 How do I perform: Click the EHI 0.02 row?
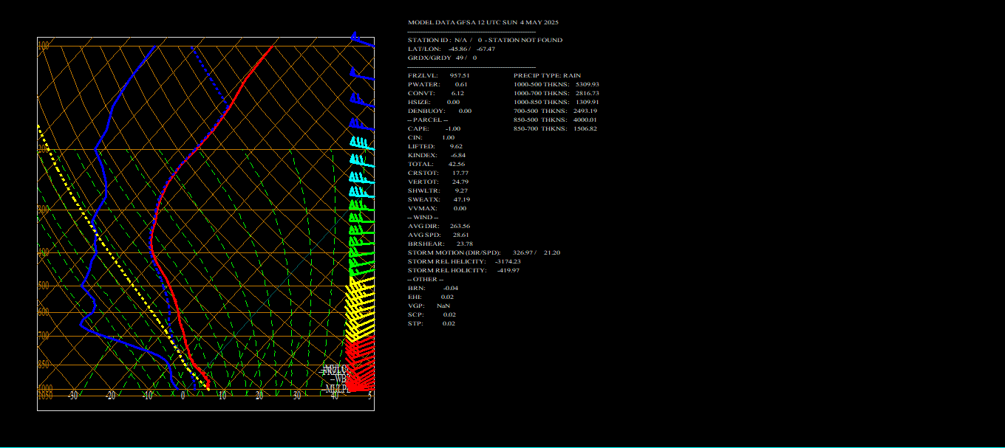click(431, 297)
